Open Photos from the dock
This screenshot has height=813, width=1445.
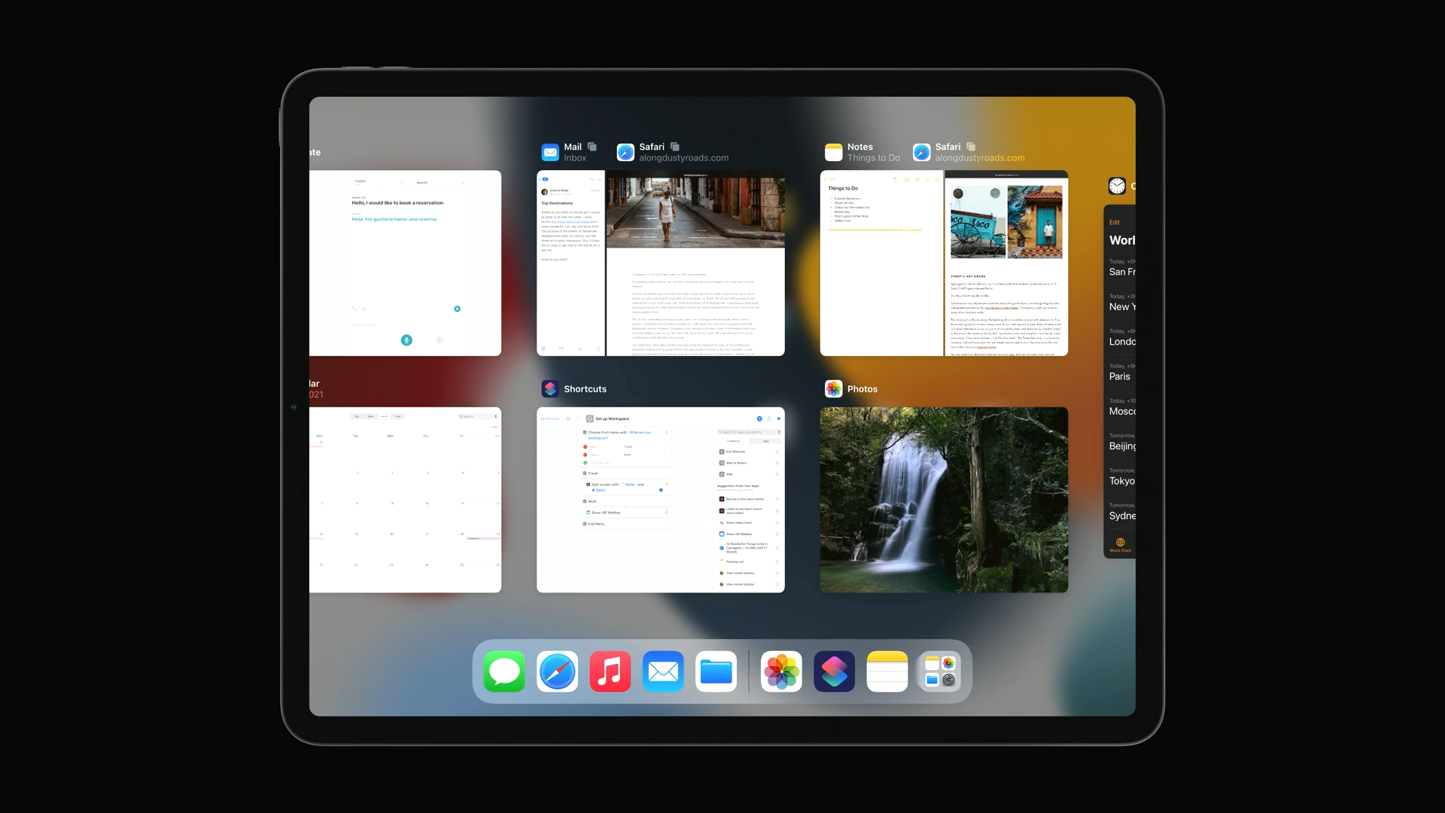pyautogui.click(x=781, y=671)
